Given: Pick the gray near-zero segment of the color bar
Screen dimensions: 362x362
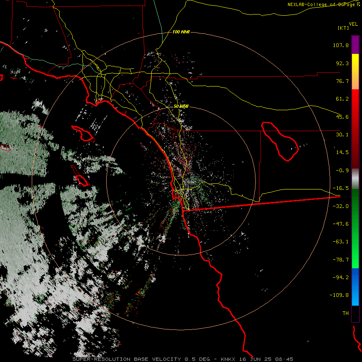Looking at the screenshot, I should [355, 179].
